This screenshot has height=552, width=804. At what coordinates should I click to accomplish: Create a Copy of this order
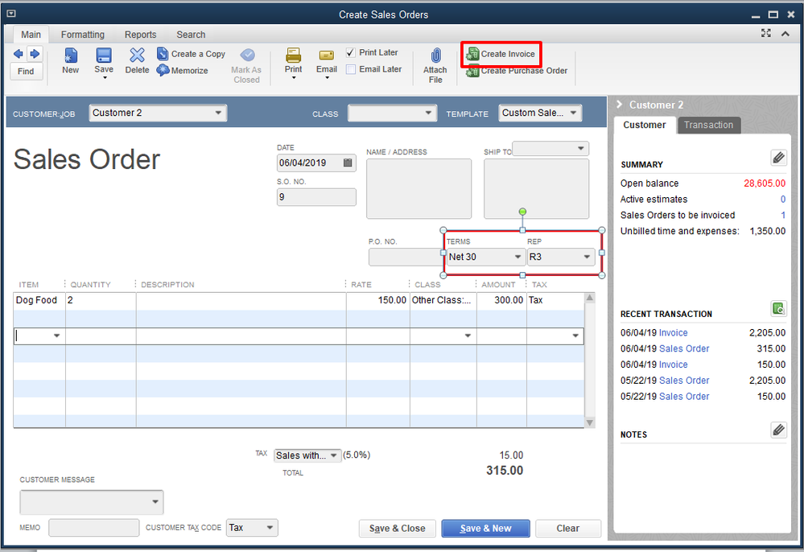192,54
